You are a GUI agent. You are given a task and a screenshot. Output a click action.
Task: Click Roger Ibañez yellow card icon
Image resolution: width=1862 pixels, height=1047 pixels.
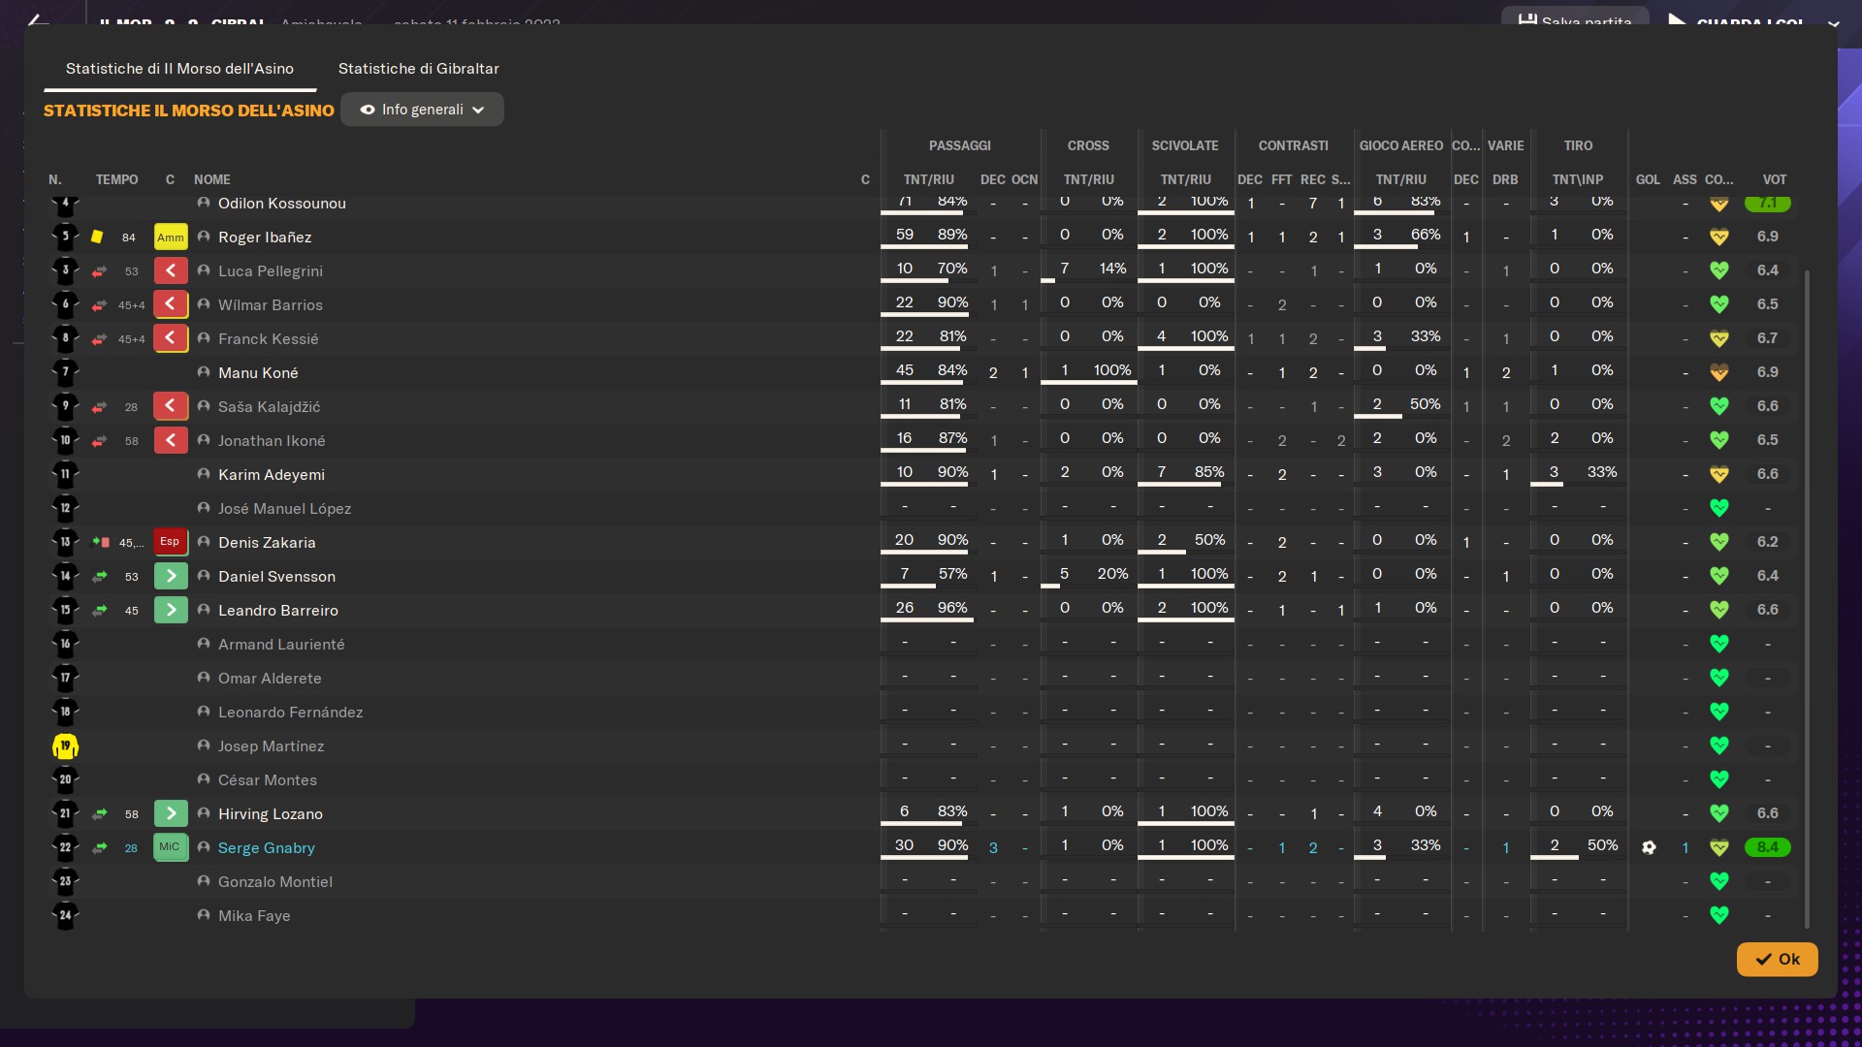click(x=97, y=237)
